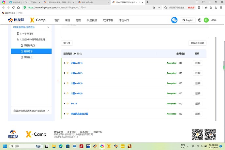Open the 温岭7月班级 bookmark in bookmarks bar
The image size is (225, 150).
coord(12,13)
